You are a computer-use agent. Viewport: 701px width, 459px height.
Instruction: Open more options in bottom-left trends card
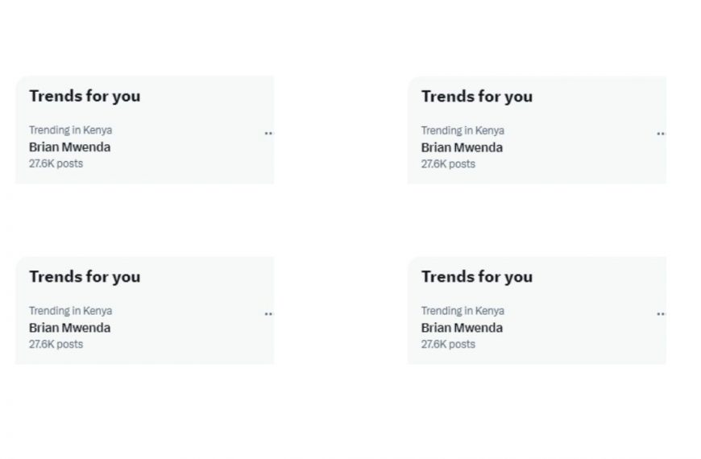[x=268, y=313]
